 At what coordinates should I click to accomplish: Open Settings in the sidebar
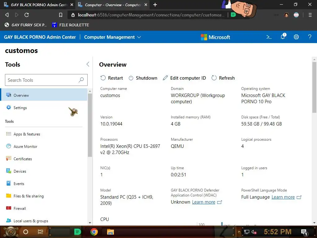44,108
